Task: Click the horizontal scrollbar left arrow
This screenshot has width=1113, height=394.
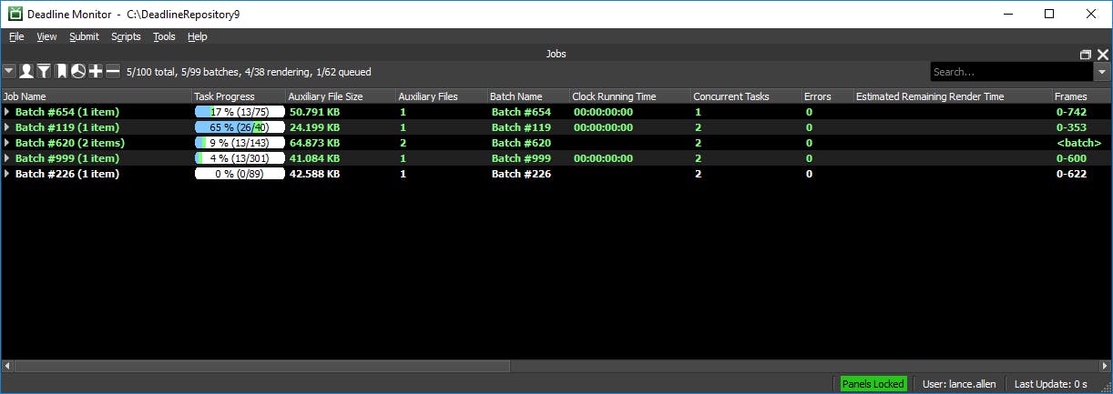Action: click(x=6, y=366)
